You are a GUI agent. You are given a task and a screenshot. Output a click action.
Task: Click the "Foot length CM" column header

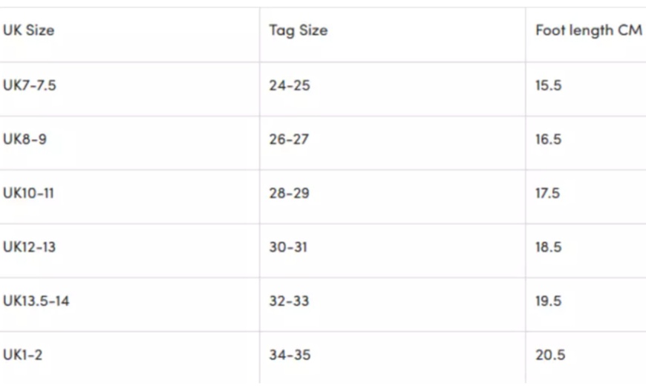588,31
